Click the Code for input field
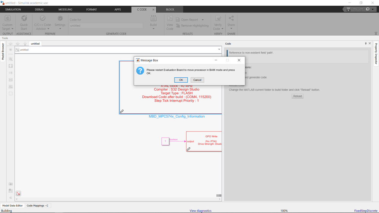 (x=106, y=26)
